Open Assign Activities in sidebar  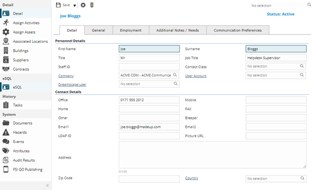[x=26, y=23]
